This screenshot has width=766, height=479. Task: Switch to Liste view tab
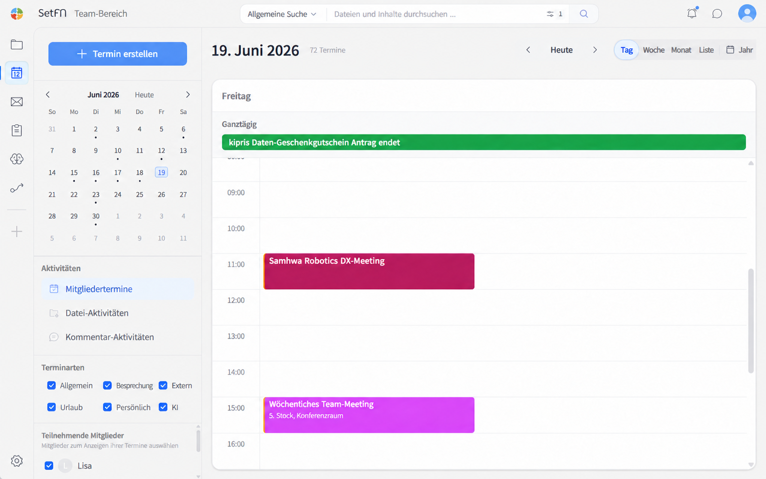[x=706, y=50]
